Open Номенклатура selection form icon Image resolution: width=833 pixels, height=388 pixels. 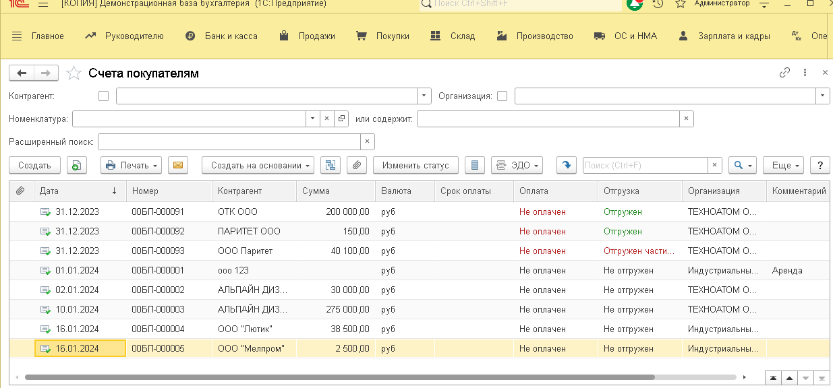click(x=341, y=119)
